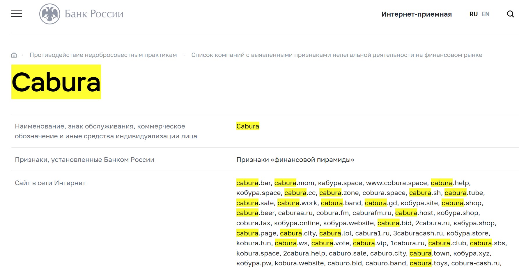The image size is (519, 268).
Task: Click the www.cobura.space domain text
Action: (397, 183)
